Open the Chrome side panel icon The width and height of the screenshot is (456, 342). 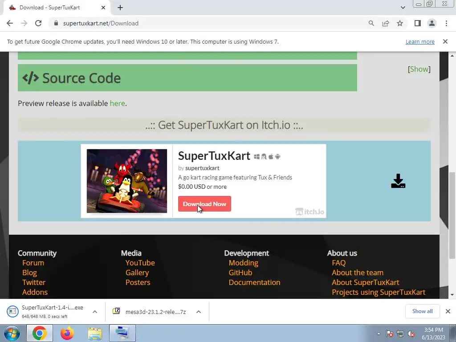pyautogui.click(x=418, y=23)
